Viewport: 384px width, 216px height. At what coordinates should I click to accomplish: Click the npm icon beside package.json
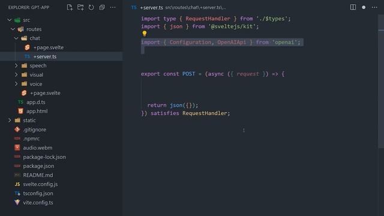[x=17, y=166]
